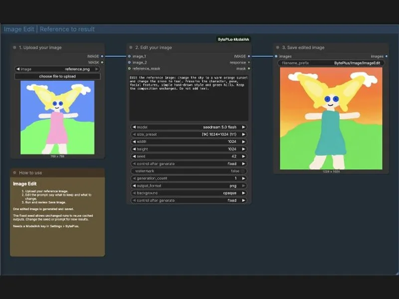This screenshot has width=399, height=299.
Task: Click the left arrow on the background widget
Action: click(x=134, y=193)
